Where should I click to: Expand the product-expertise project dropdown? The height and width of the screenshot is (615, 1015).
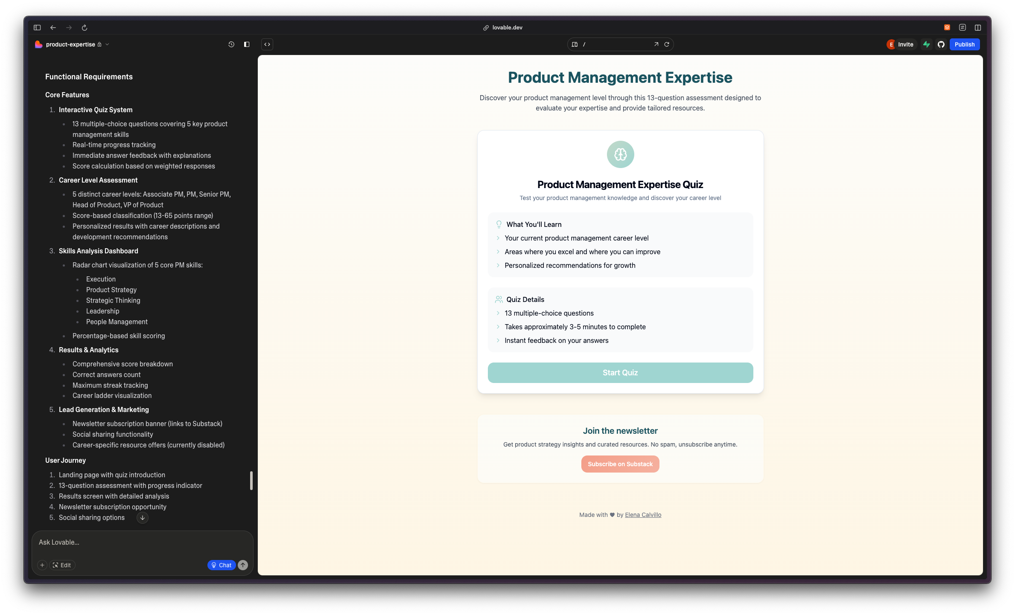click(107, 44)
